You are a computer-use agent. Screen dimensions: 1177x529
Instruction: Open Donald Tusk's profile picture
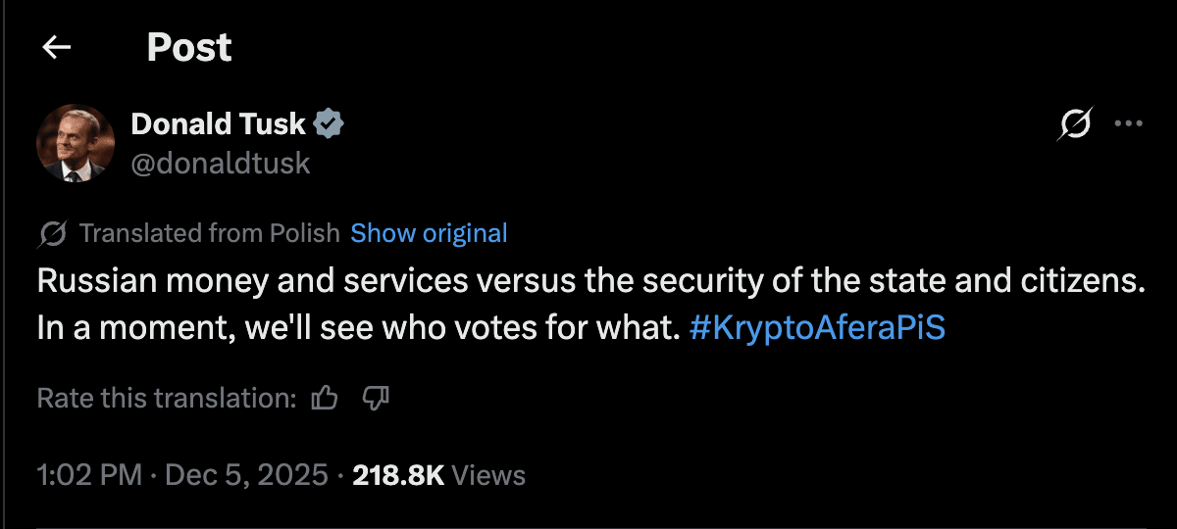point(76,143)
